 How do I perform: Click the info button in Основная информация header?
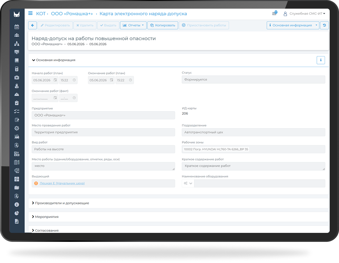321,60
